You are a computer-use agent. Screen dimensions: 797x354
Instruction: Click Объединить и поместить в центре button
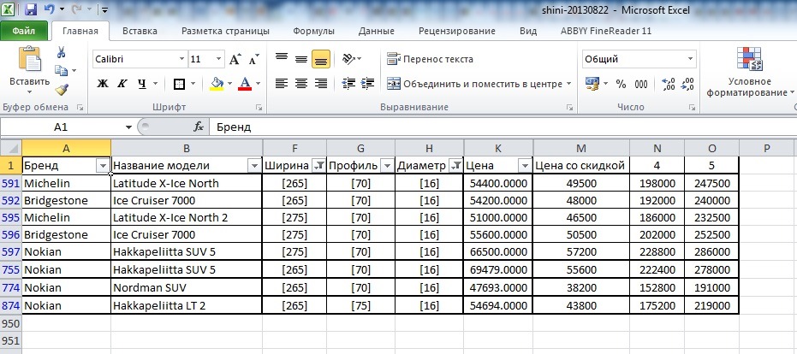coord(473,84)
